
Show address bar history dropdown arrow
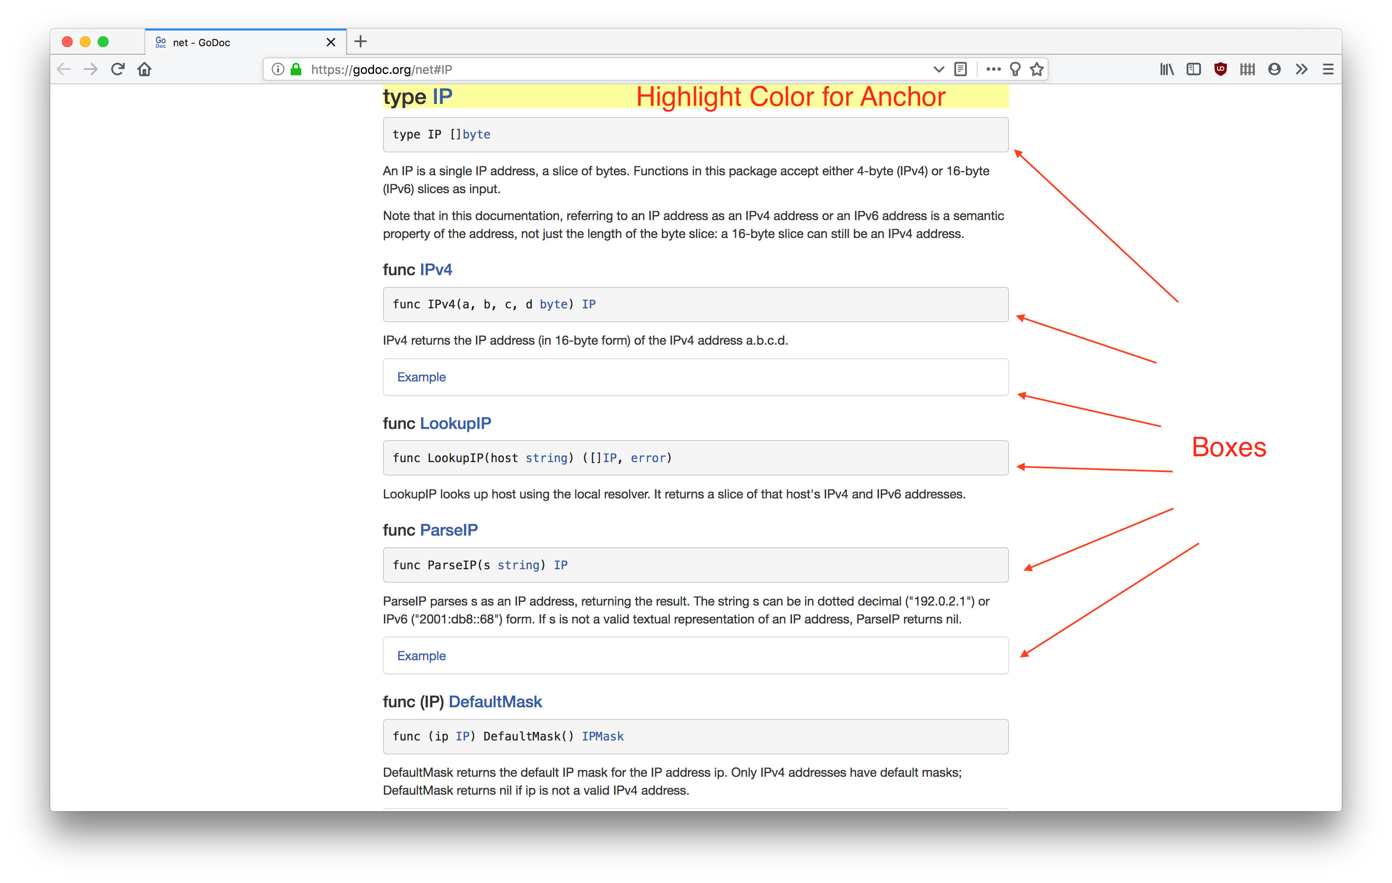pyautogui.click(x=938, y=69)
